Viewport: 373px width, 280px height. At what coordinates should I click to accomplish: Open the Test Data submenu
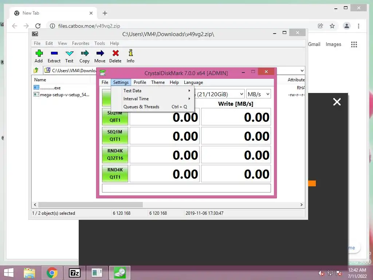point(153,91)
